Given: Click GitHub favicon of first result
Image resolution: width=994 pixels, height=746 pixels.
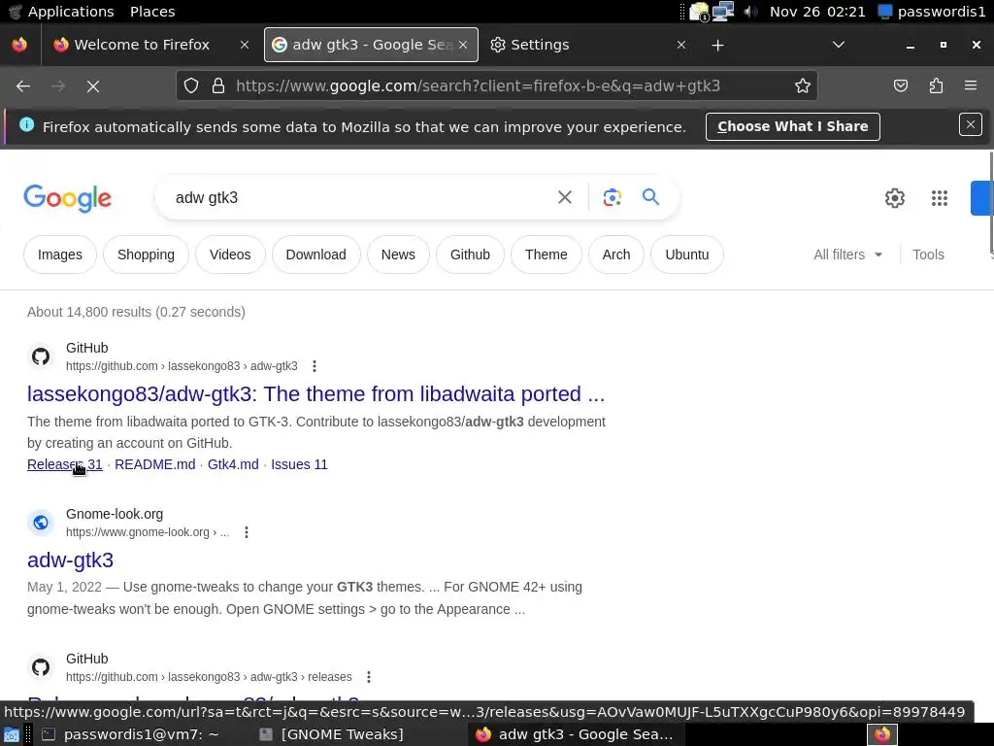Looking at the screenshot, I should coord(41,356).
